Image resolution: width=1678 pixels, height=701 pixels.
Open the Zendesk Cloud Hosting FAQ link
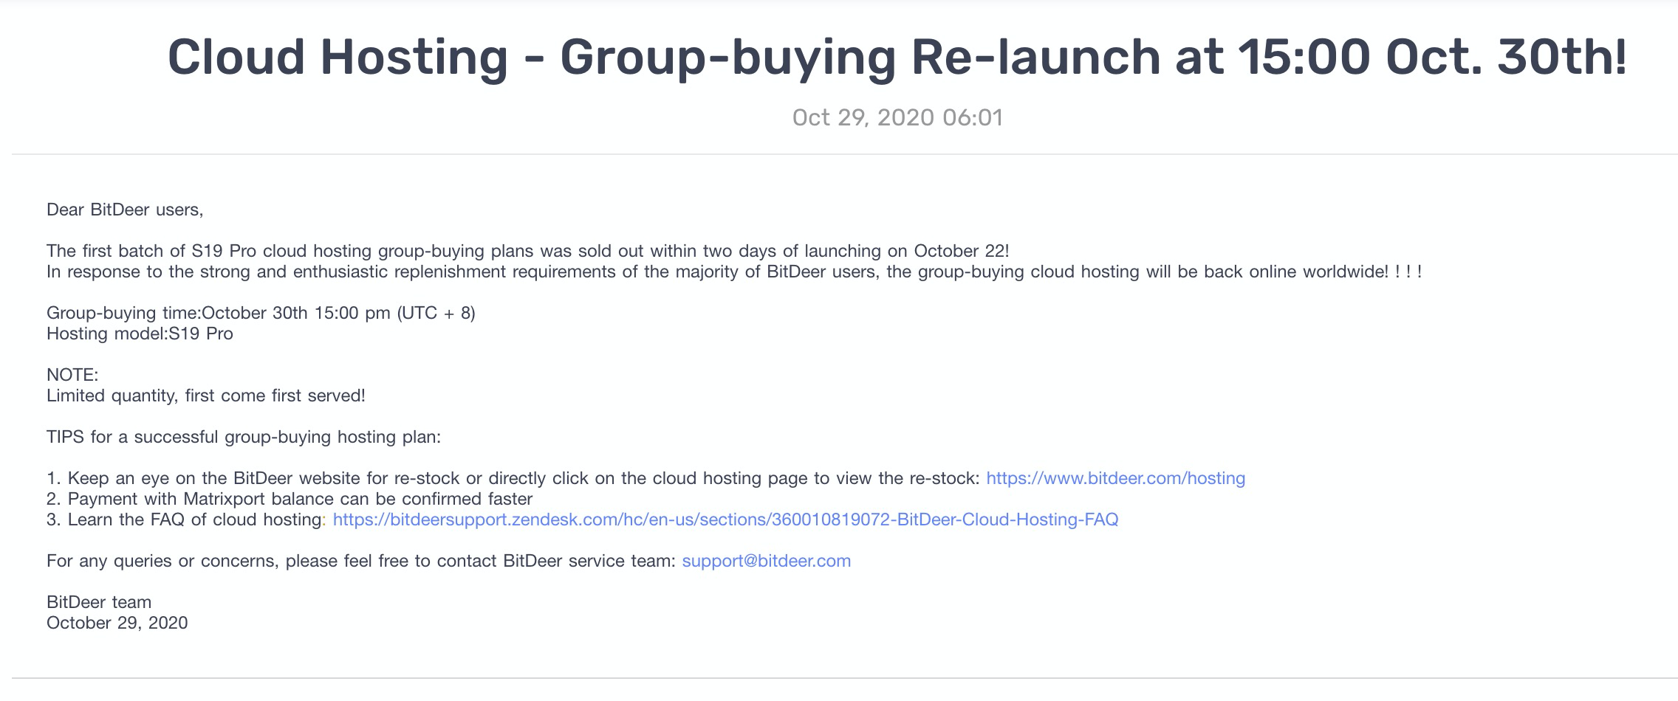(725, 519)
